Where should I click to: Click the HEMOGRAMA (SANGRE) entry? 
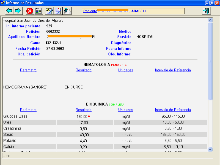coord(25,87)
